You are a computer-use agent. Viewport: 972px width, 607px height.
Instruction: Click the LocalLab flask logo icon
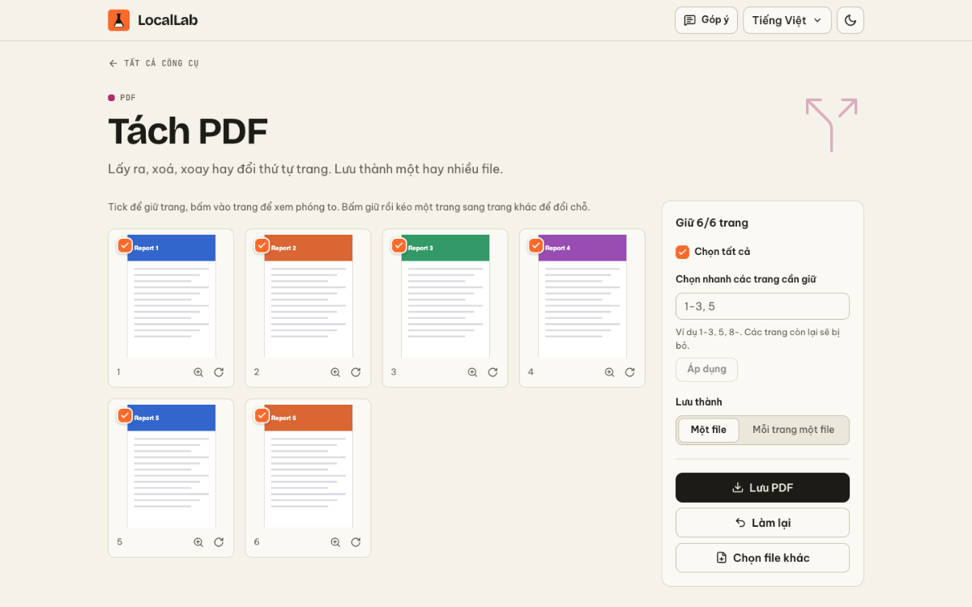(x=118, y=20)
